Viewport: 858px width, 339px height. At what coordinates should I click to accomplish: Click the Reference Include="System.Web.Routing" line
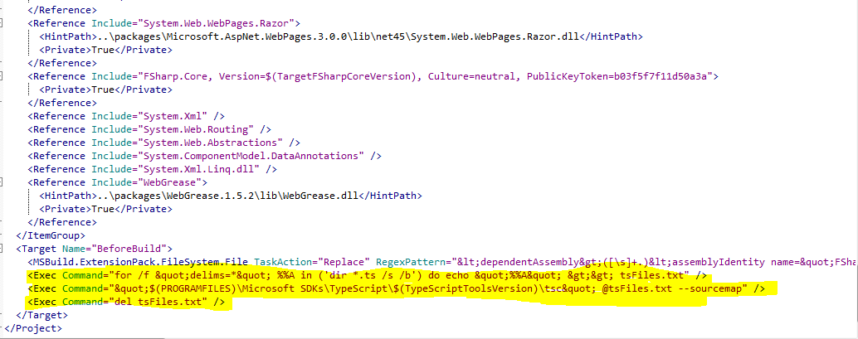point(150,129)
